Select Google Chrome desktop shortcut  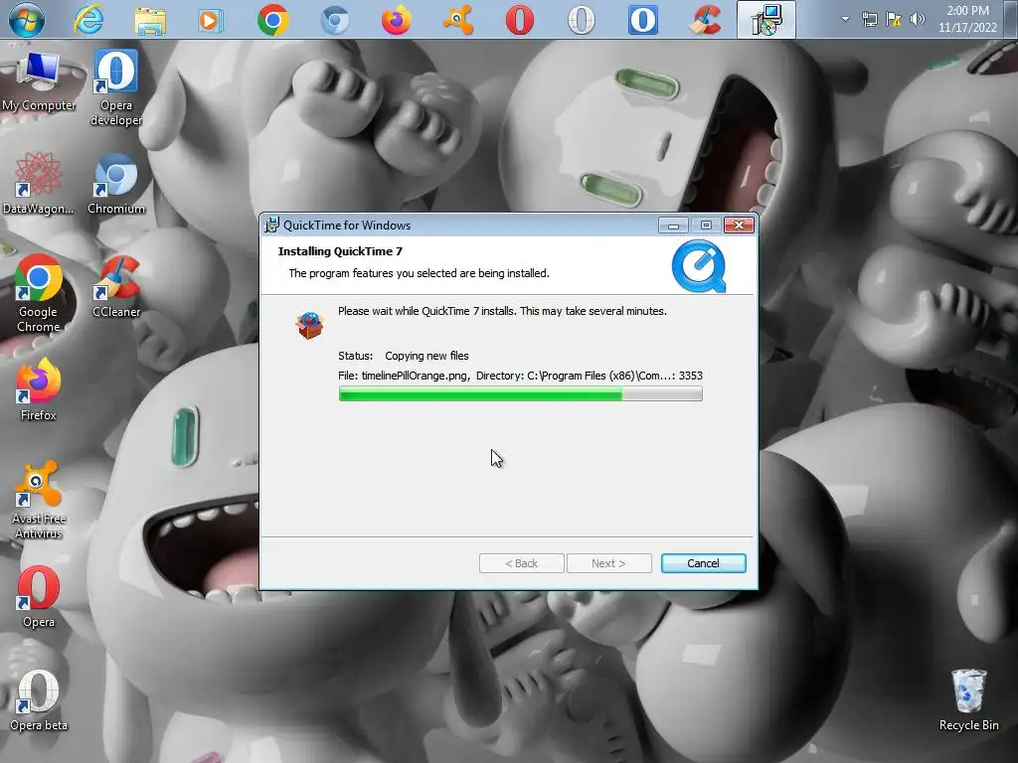(x=39, y=293)
